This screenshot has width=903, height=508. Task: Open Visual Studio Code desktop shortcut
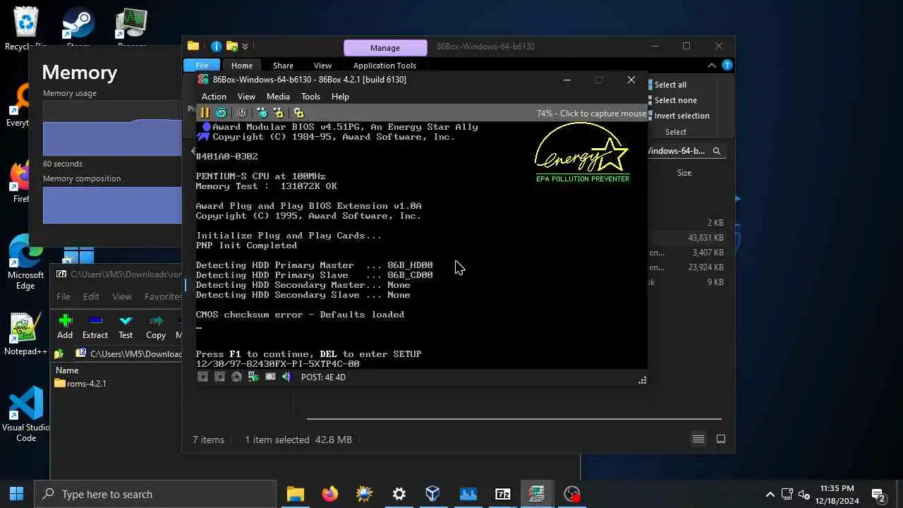point(25,414)
